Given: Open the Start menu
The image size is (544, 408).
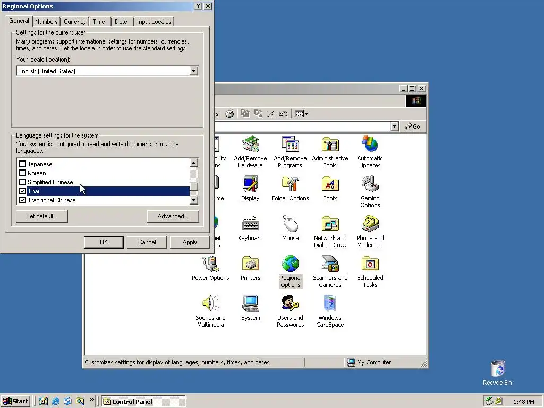Looking at the screenshot, I should (x=15, y=402).
